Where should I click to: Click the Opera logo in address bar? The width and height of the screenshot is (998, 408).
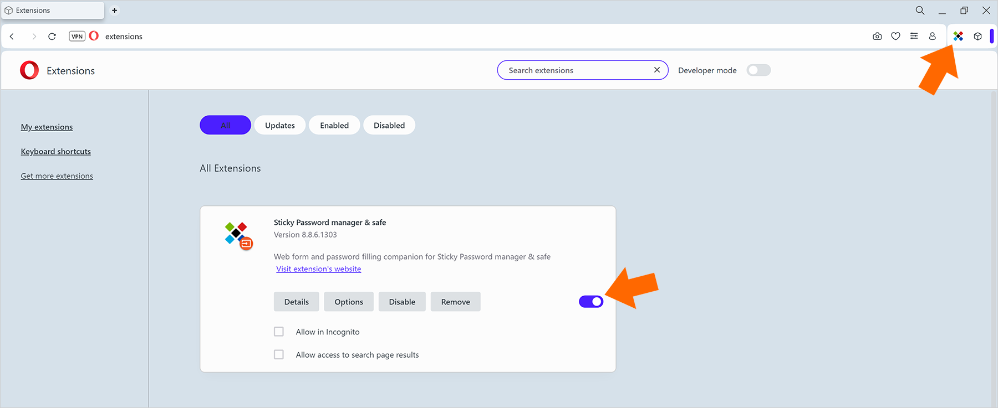(94, 36)
